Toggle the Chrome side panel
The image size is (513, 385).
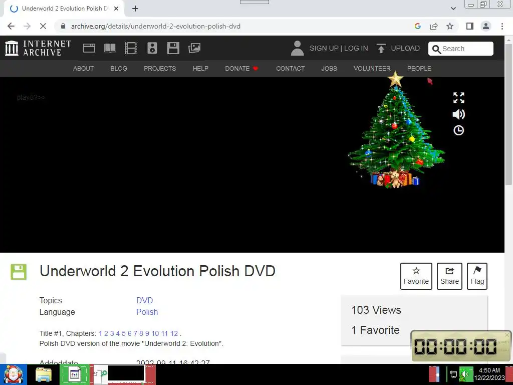[x=470, y=26]
